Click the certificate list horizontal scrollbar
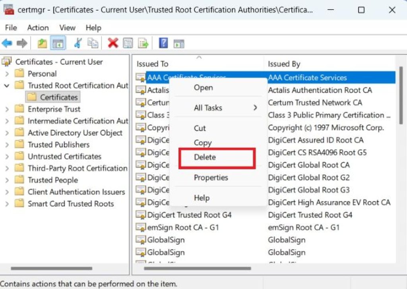The width and height of the screenshot is (407, 289). pos(197,268)
